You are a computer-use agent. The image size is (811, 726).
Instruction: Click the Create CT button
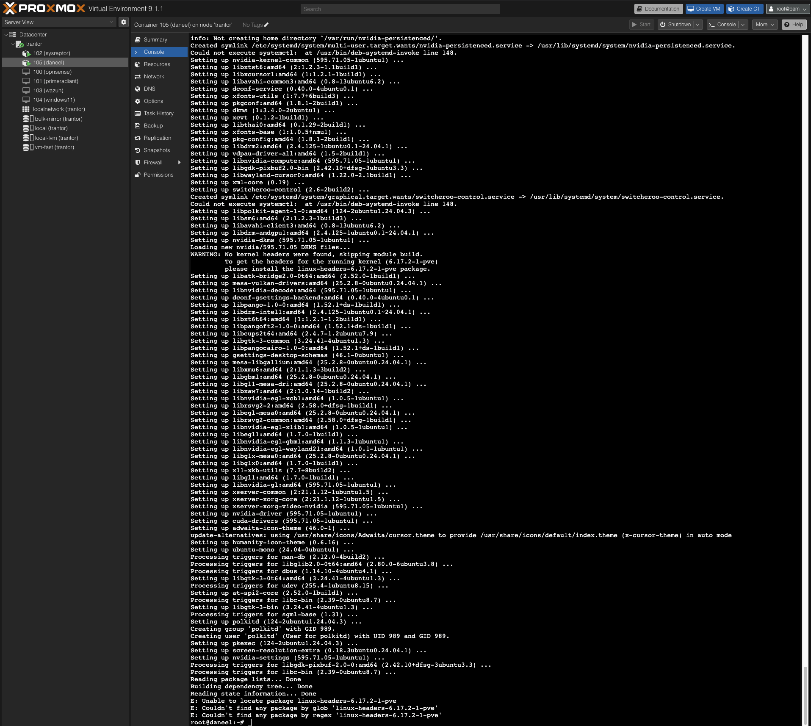[745, 9]
